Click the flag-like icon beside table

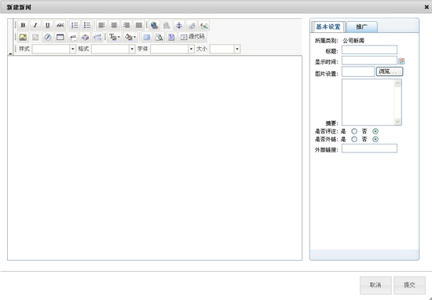(73, 37)
